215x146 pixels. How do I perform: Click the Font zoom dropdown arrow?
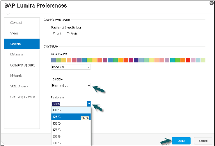pos(89,104)
